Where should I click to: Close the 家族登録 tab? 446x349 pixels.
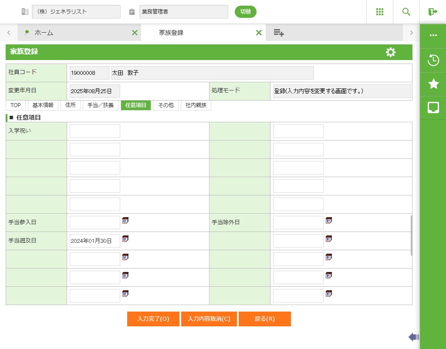point(259,33)
